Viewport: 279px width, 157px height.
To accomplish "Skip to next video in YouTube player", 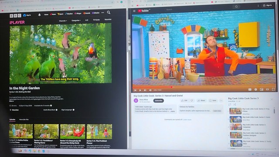I will [x=145, y=90].
